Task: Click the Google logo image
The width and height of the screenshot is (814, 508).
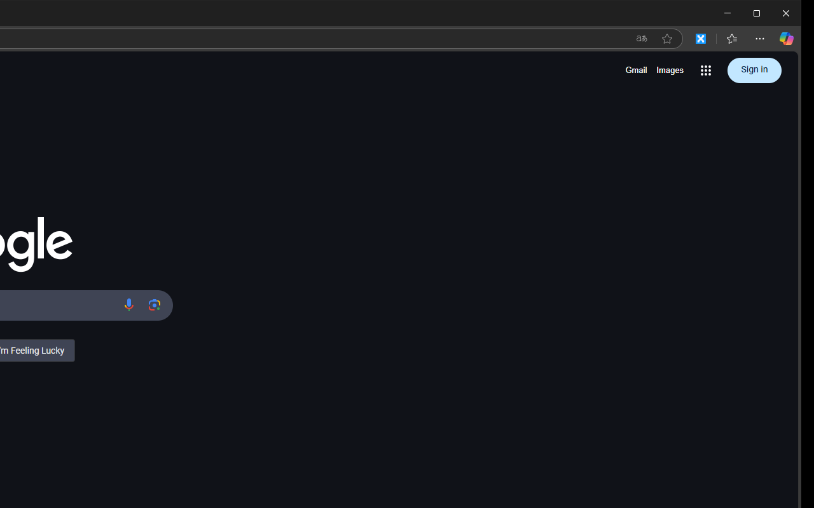Action: (x=36, y=244)
